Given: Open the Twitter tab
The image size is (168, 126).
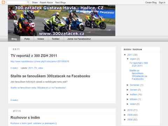Looking at the screenshot, I should (56, 39).
